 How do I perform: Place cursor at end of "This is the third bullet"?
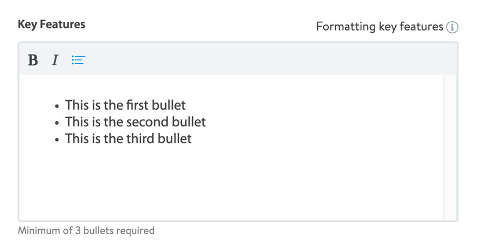click(x=192, y=138)
